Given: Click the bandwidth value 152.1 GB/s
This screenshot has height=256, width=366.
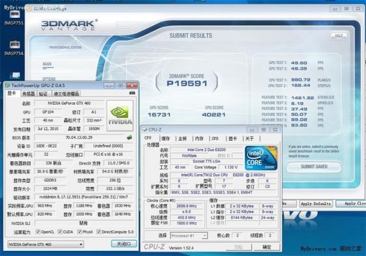Looking at the screenshot, I should coord(115,188).
